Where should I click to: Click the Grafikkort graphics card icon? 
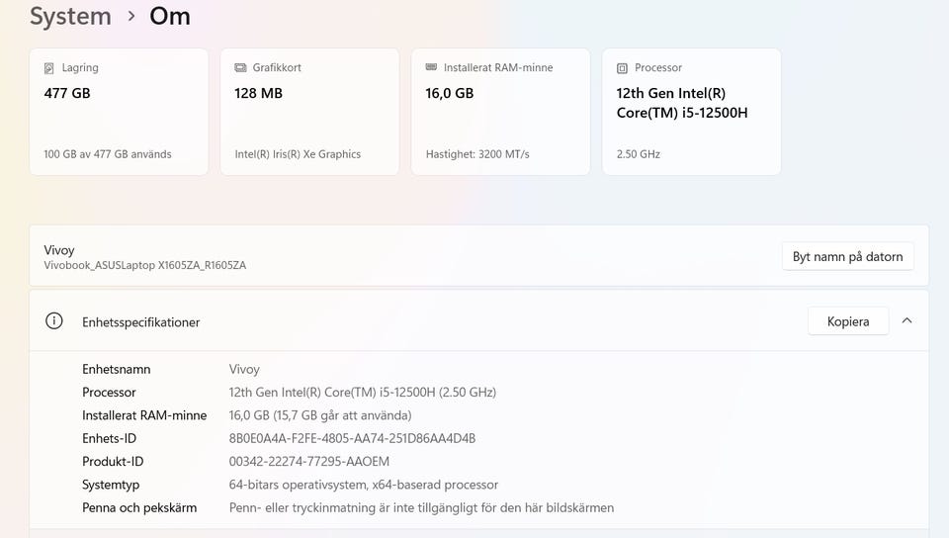click(x=240, y=68)
